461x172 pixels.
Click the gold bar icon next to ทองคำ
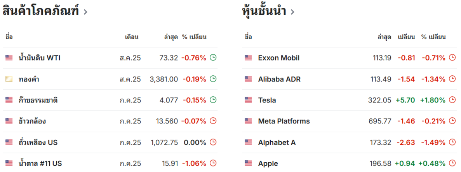[x=9, y=79]
